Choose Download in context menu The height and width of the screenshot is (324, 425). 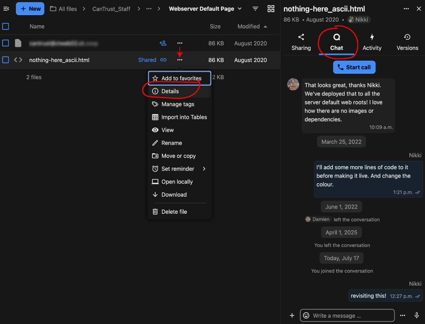click(x=180, y=195)
